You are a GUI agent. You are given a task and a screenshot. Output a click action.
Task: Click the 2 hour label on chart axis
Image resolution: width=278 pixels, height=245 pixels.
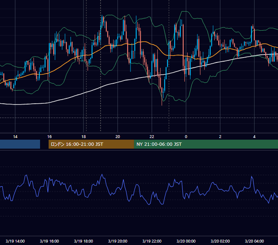tap(220, 137)
